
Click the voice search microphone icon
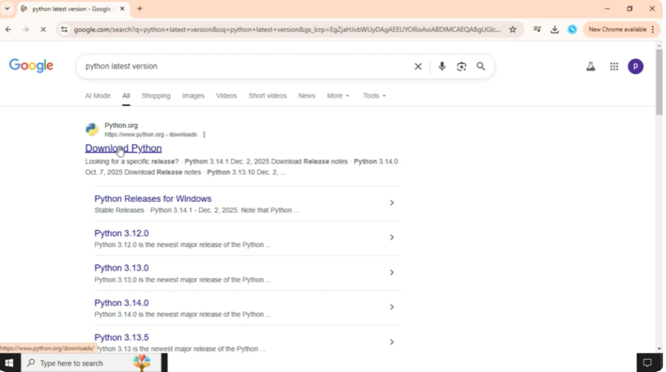coord(442,66)
